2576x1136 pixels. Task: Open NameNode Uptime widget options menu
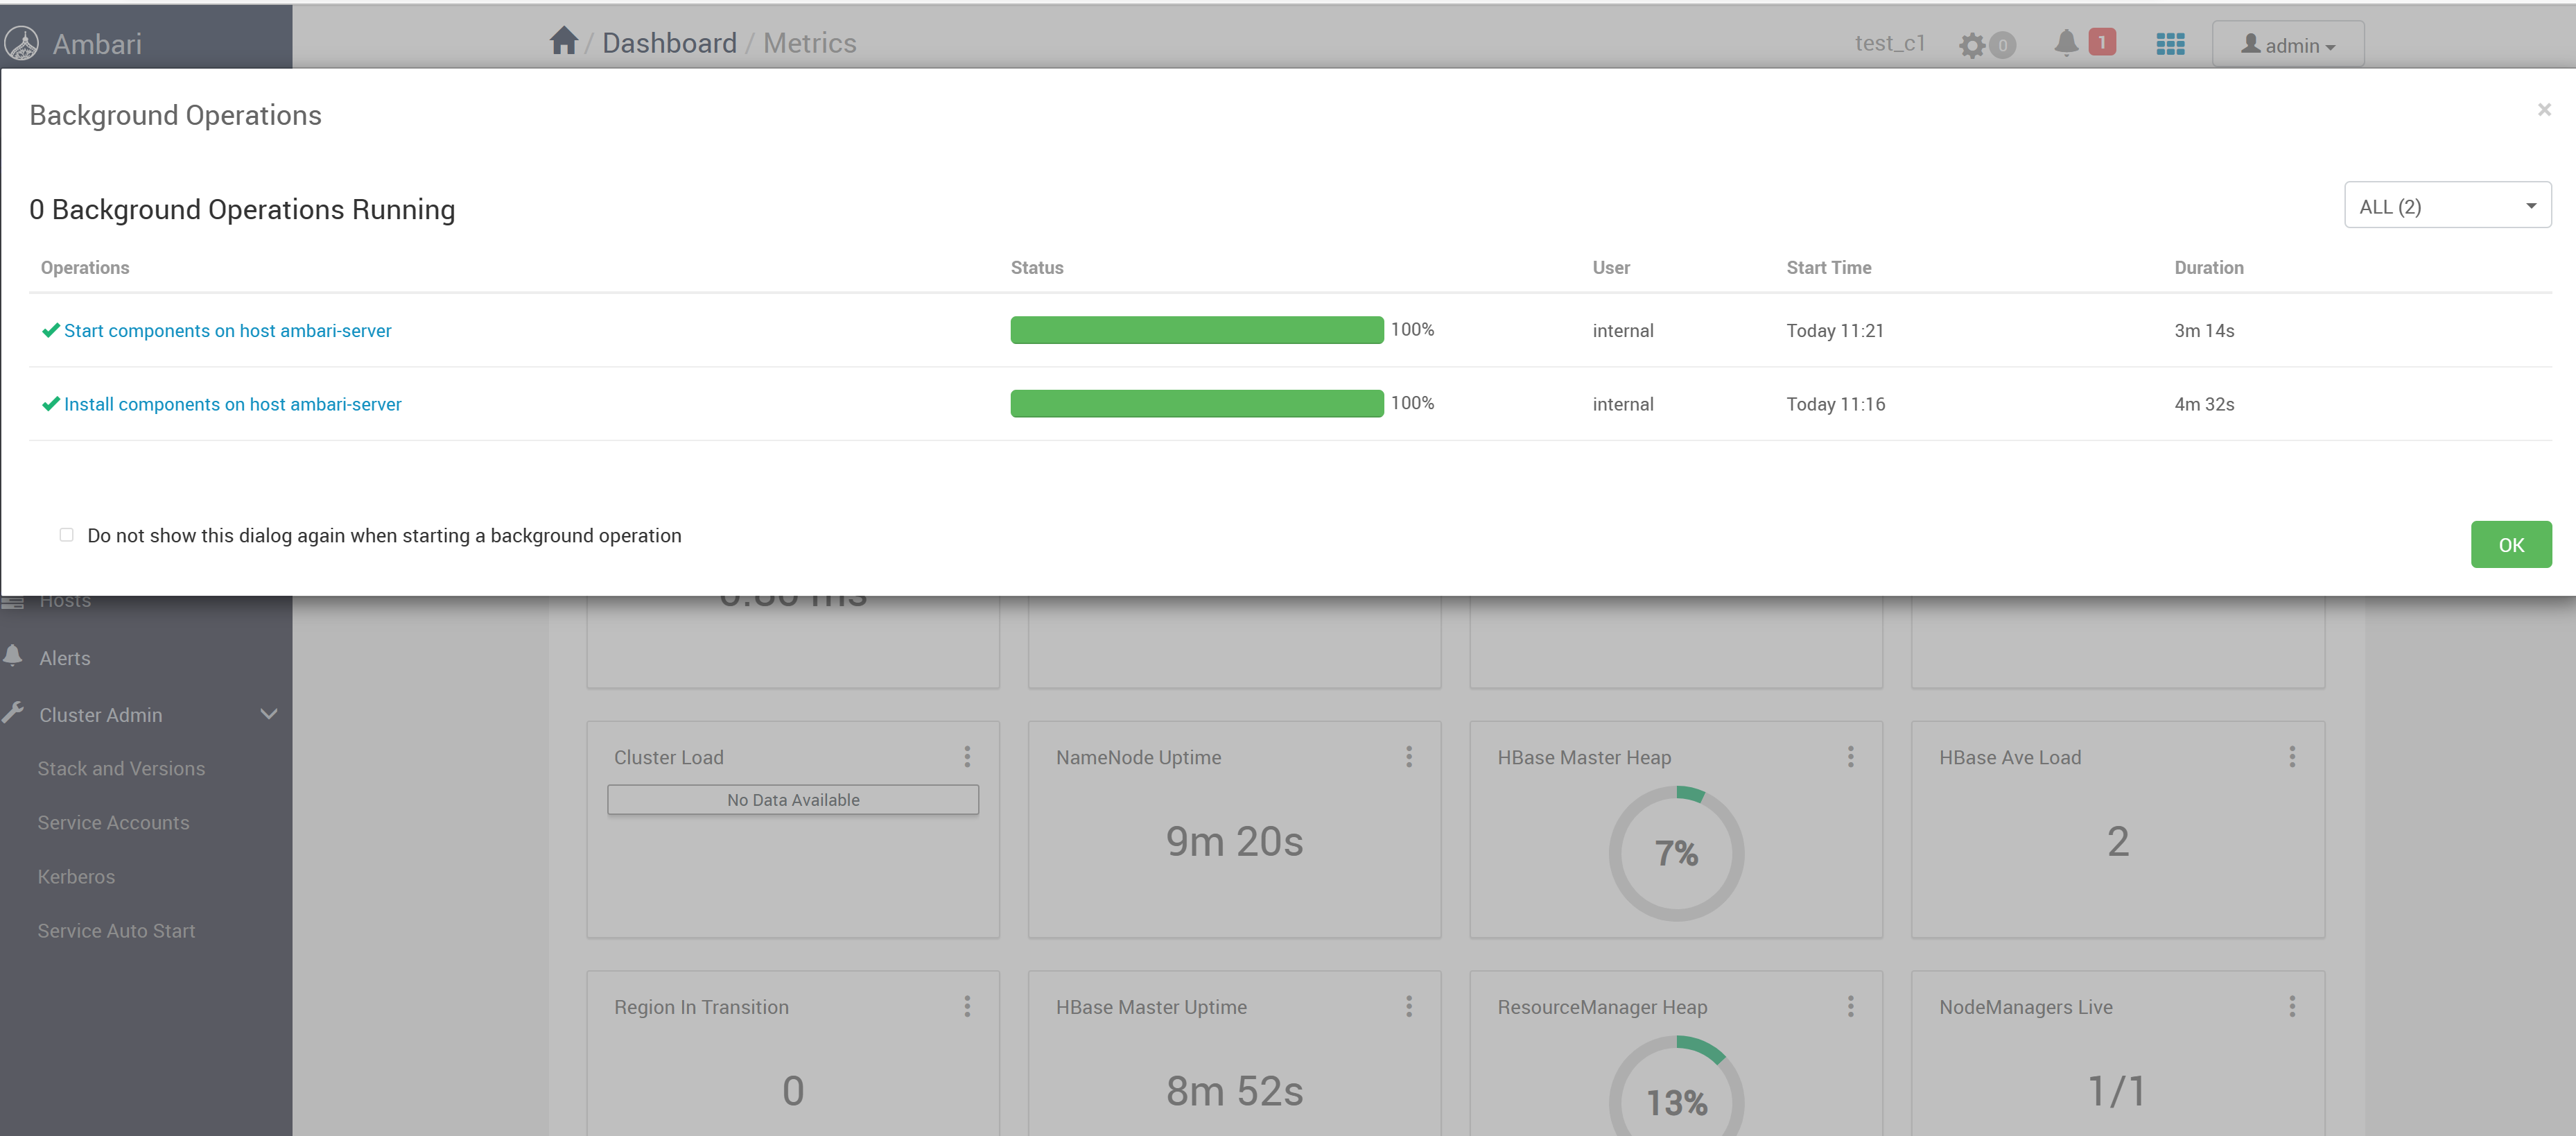[1408, 757]
